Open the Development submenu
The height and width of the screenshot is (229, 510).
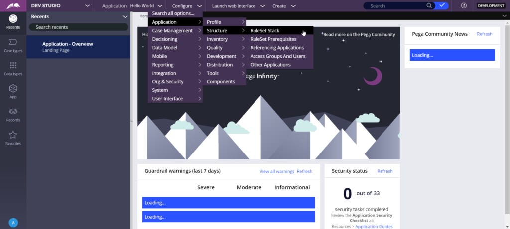click(x=224, y=56)
